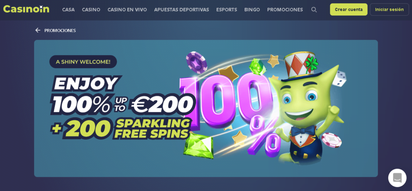
Task: Open the 200 Sparkling Free Spins offer text
Action: [121, 128]
